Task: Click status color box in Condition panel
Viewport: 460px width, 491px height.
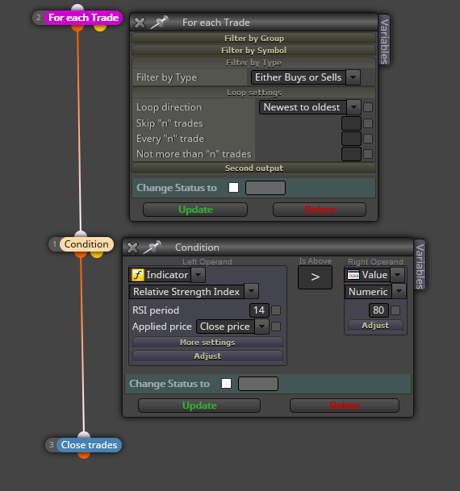Action: tap(258, 384)
